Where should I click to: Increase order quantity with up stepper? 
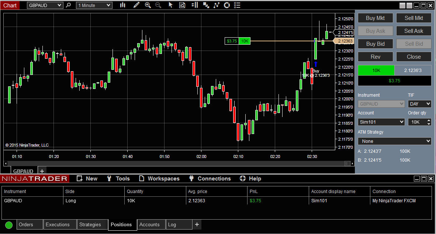(x=429, y=120)
